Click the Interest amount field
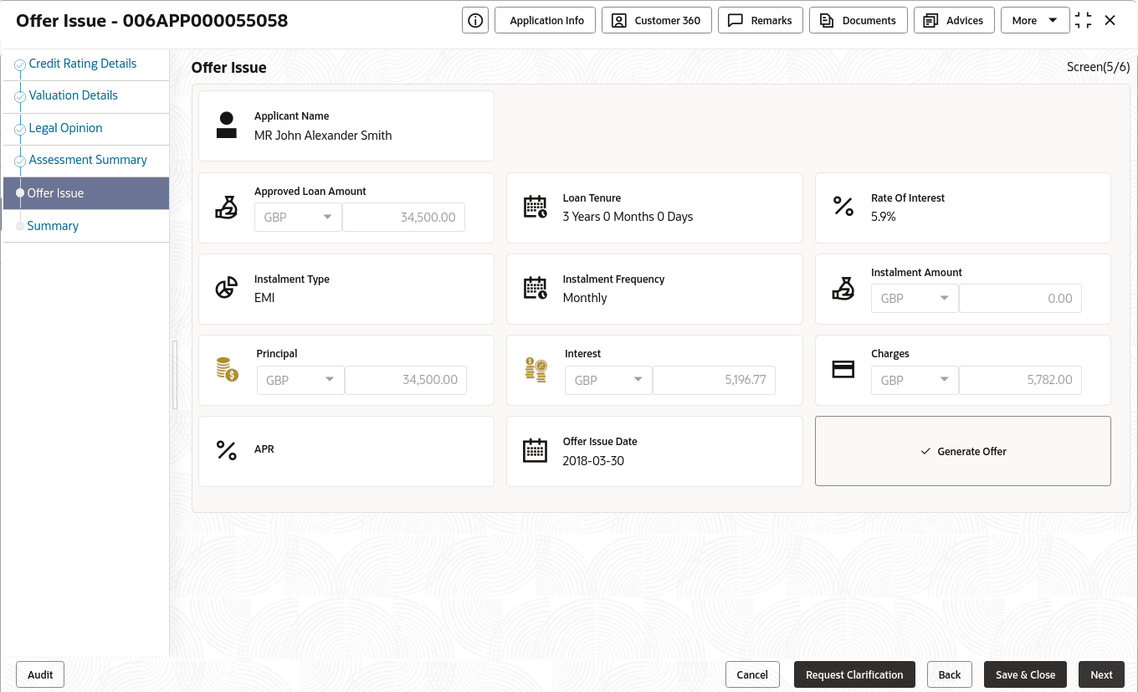 coord(714,380)
